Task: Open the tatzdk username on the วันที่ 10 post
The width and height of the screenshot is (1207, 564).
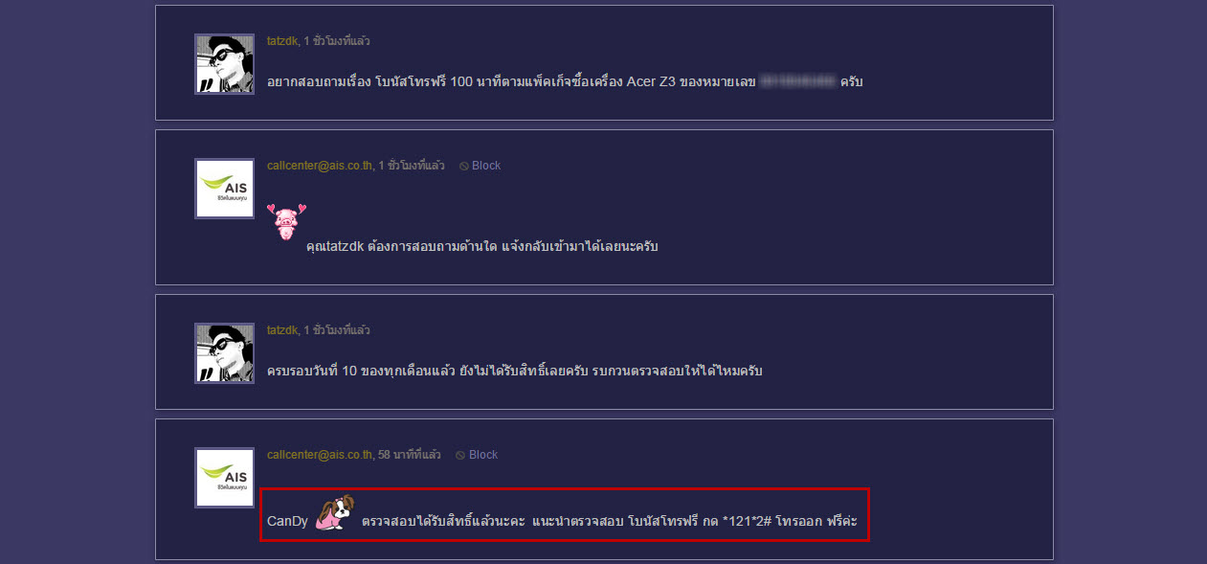Action: [282, 330]
